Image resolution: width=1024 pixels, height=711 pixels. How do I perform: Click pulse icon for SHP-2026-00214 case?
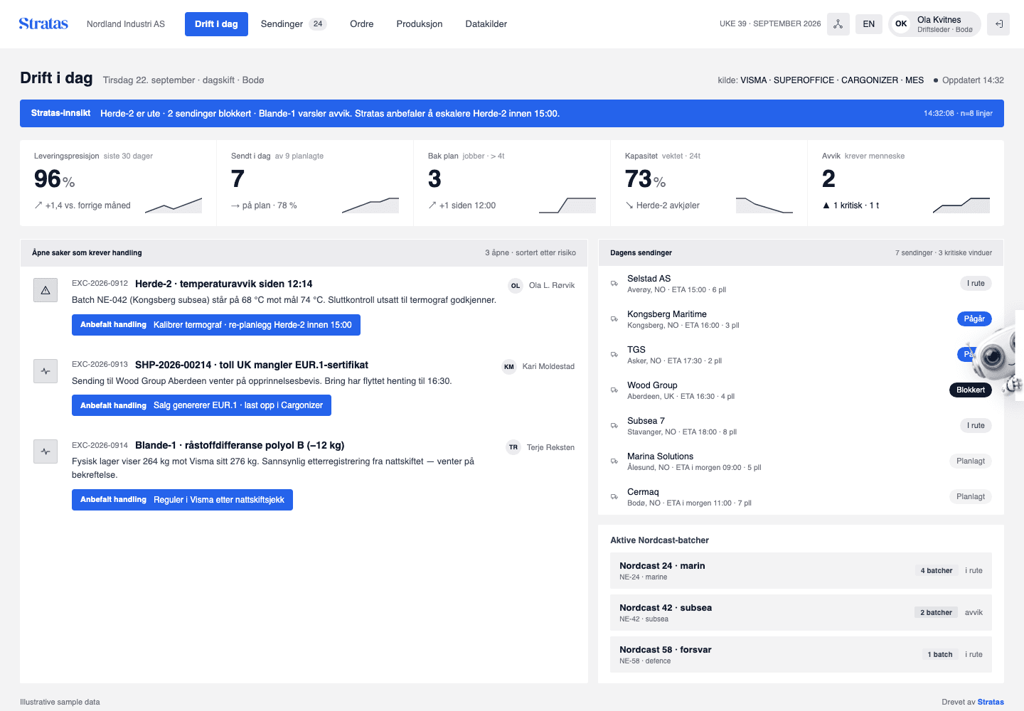[x=46, y=371]
